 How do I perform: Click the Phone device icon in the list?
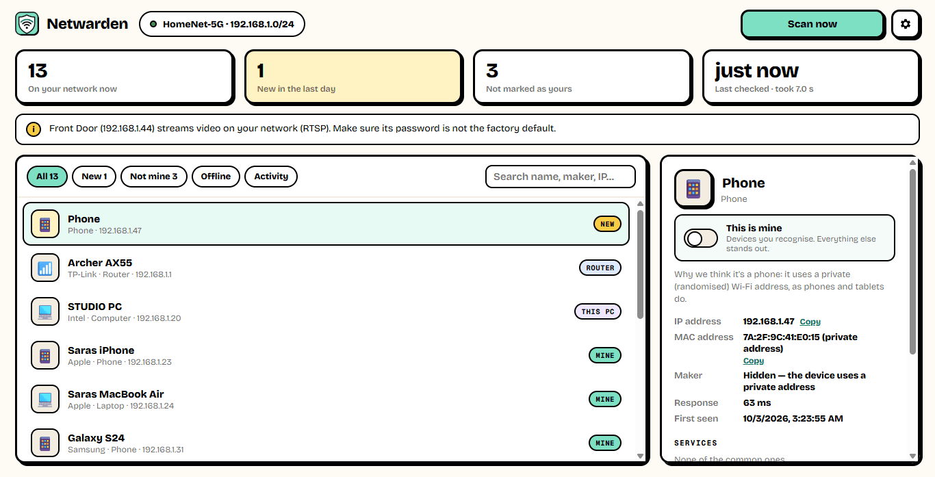click(x=45, y=224)
